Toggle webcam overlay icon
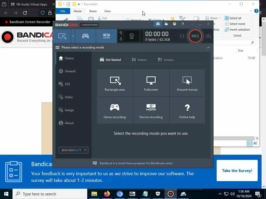Viewport: 266px width, 199px height. click(x=132, y=36)
